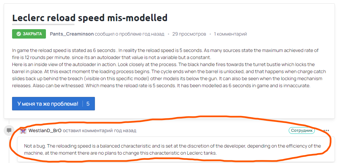The height and width of the screenshot is (163, 342).
Task: Click the "Not a bug" comment text
Action: (172, 149)
